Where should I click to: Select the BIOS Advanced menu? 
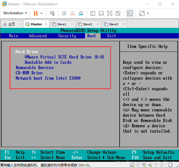(x=38, y=36)
